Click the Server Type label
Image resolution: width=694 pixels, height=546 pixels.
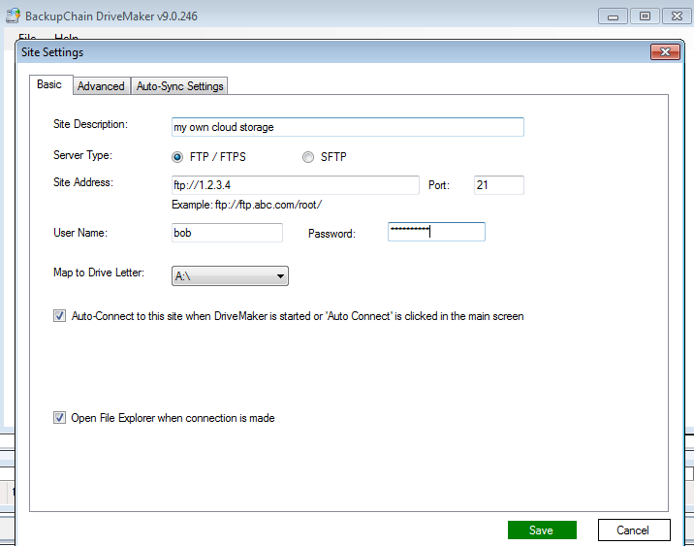[x=82, y=155]
